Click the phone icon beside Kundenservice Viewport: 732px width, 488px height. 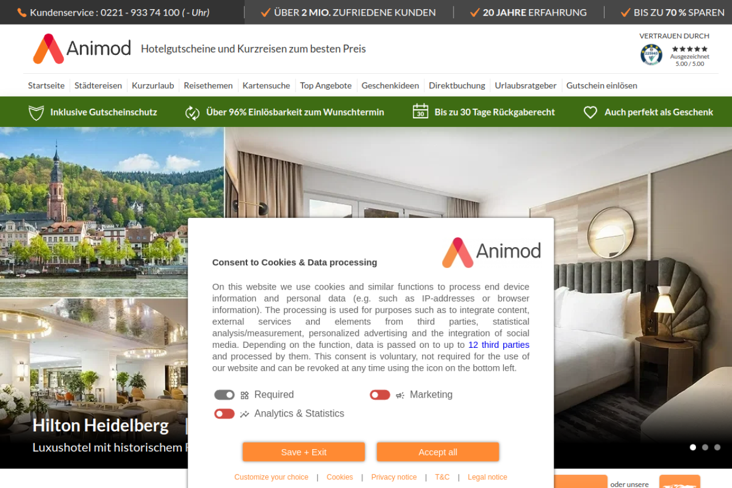pos(22,12)
